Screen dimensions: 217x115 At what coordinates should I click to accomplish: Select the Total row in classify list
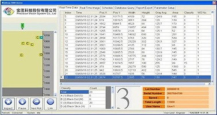tap(73, 92)
